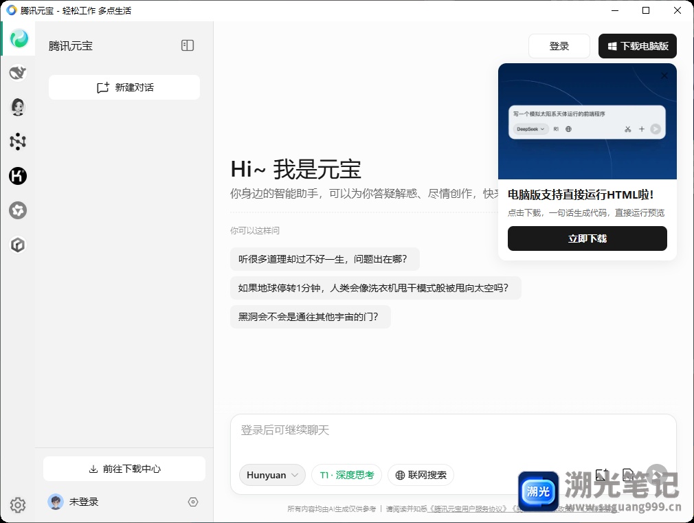Toggle T1 · 深度思考 deep thinking mode
This screenshot has width=694, height=523.
tap(346, 475)
